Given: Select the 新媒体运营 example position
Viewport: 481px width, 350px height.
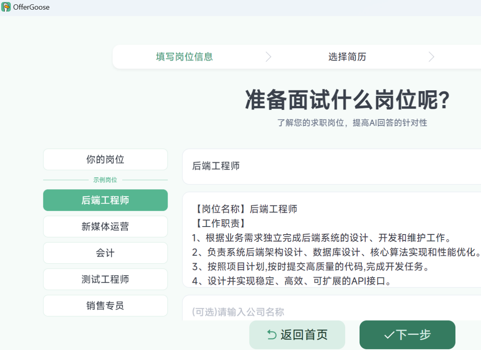Looking at the screenshot, I should 105,227.
